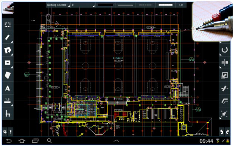This screenshot has width=234, height=146.
Task: Choose the polyline shape tool
Action: pyautogui.click(x=7, y=50)
